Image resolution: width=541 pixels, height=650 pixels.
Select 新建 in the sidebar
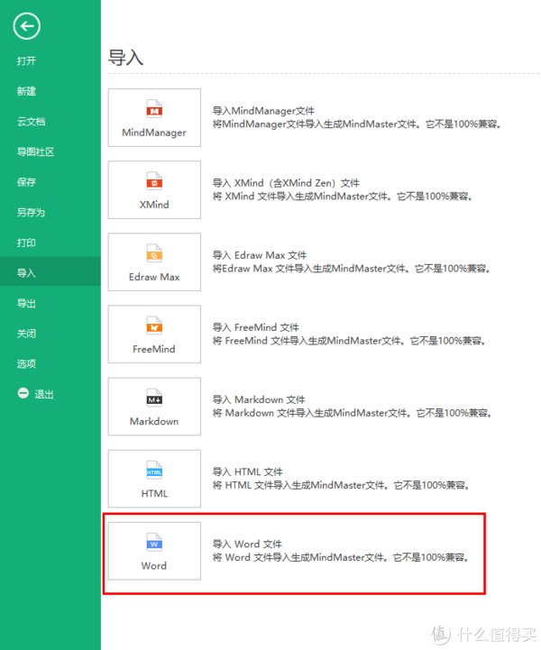click(26, 91)
